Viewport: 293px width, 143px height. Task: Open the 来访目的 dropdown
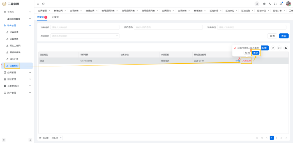85,36
